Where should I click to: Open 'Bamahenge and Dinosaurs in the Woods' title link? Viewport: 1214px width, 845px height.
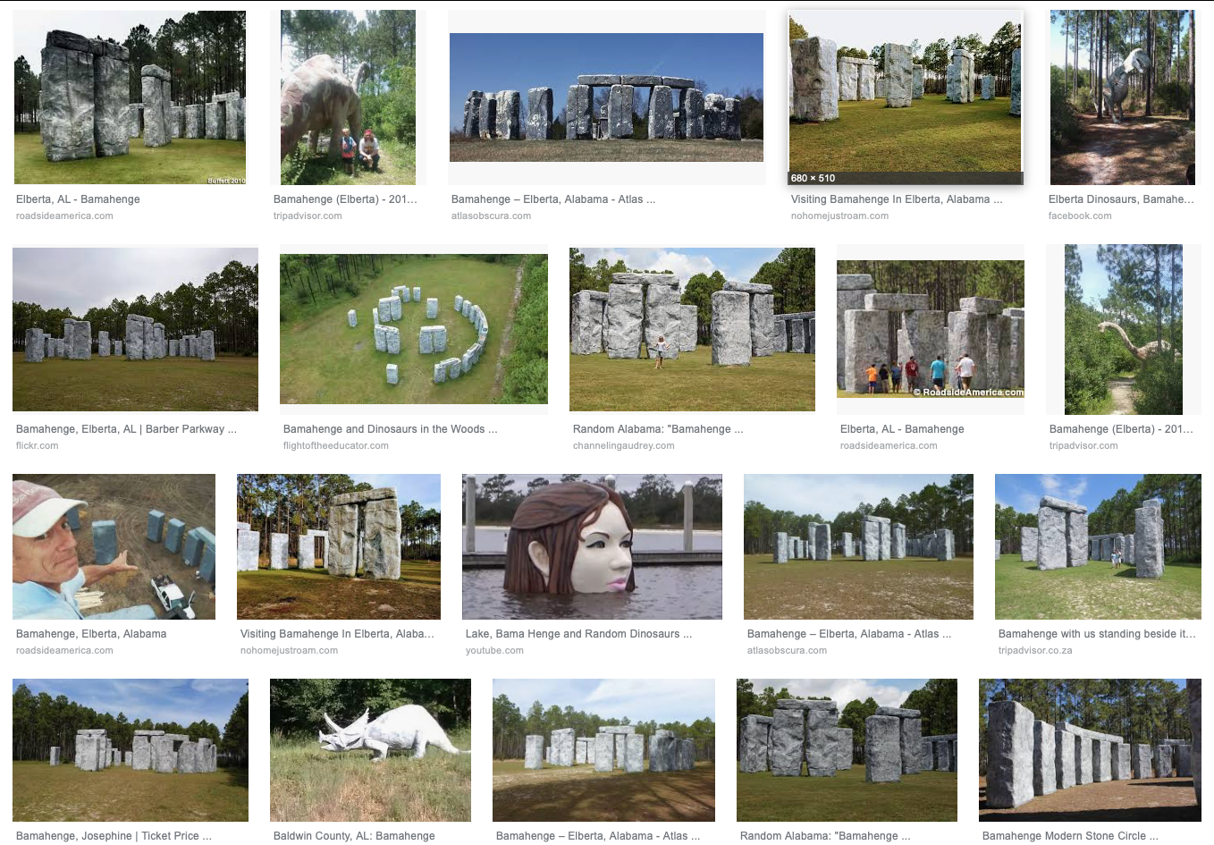pos(390,429)
